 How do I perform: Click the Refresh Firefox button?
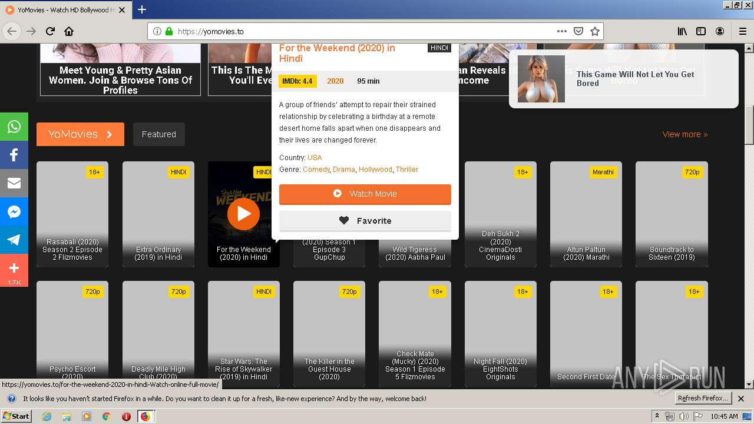(703, 398)
